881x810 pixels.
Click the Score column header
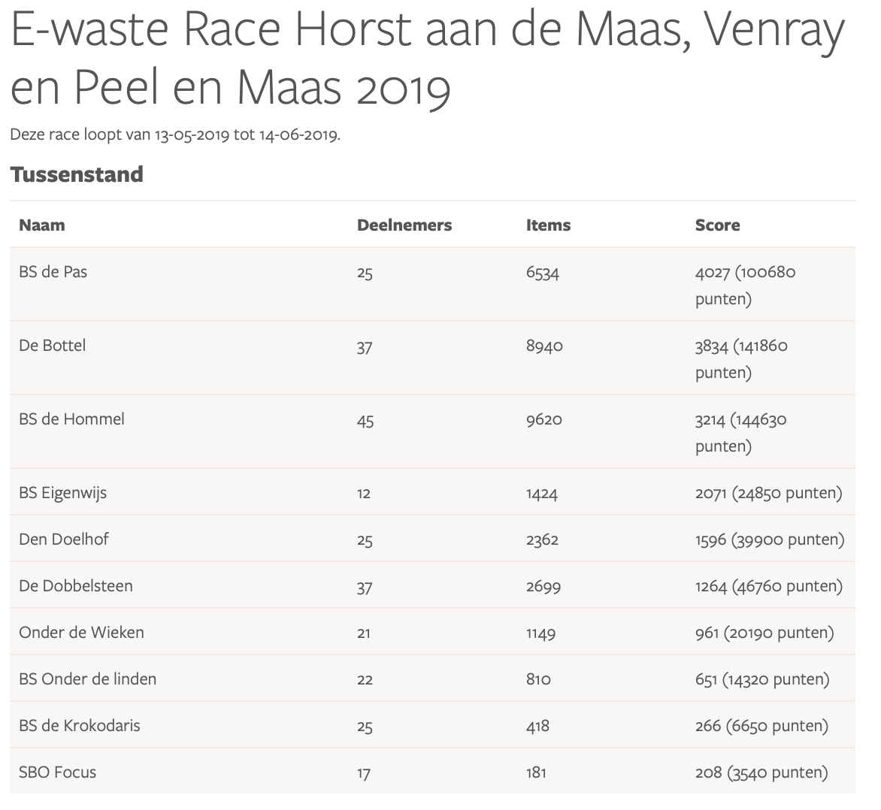click(717, 225)
